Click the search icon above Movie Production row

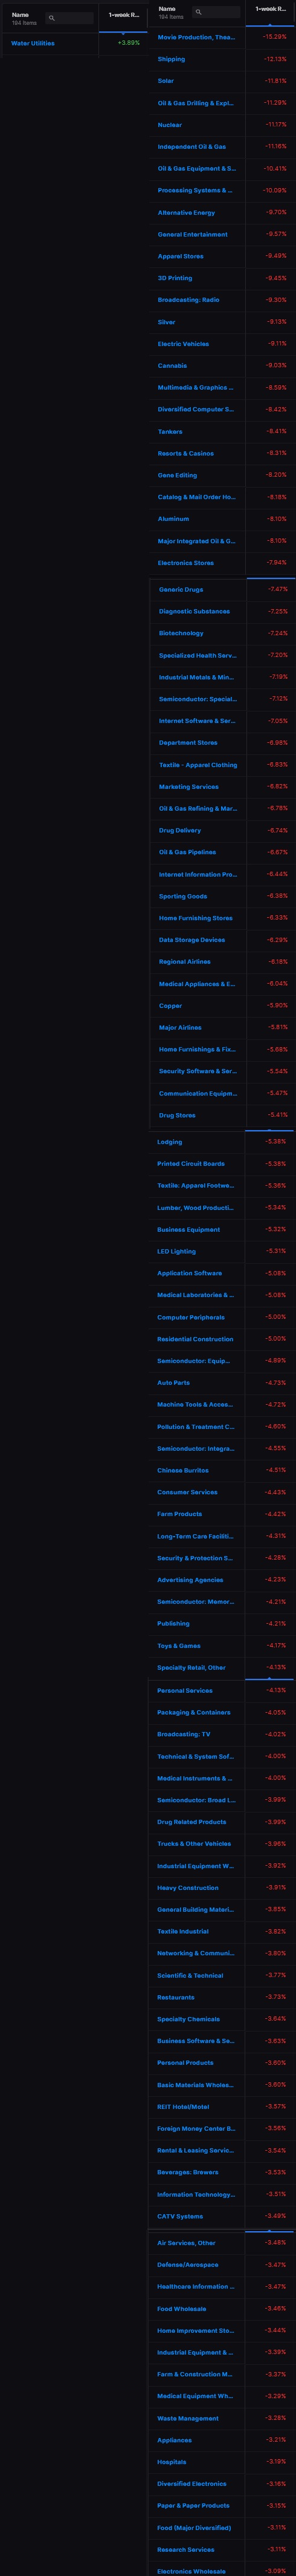coord(198,12)
